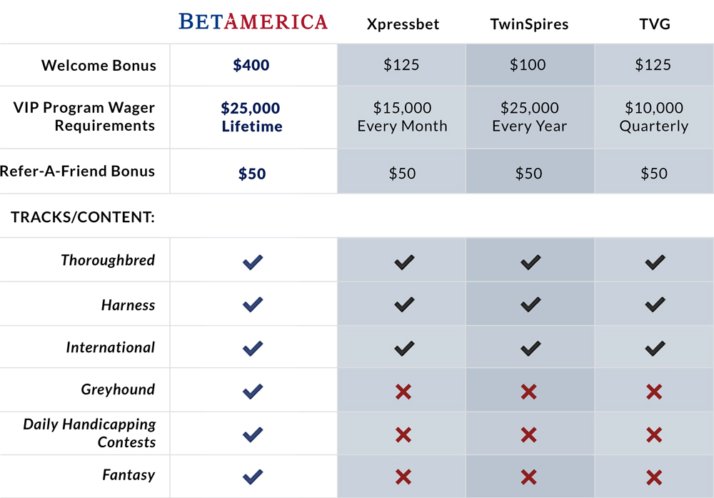This screenshot has height=498, width=714.
Task: Click TVG's Thoroughbred checkmark
Action: [654, 262]
